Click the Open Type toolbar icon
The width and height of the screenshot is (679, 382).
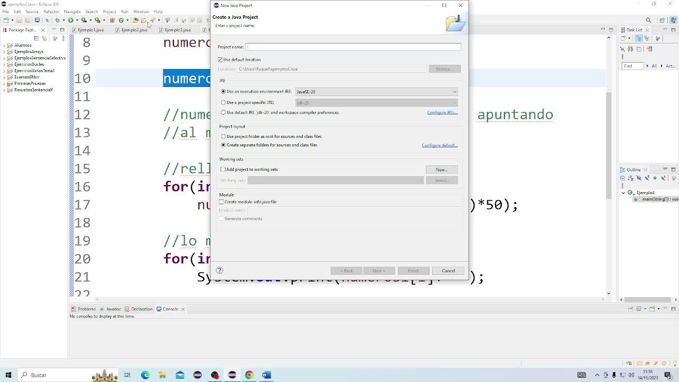135,20
